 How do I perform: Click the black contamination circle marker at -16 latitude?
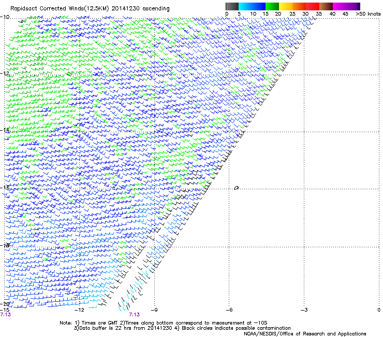(236, 188)
